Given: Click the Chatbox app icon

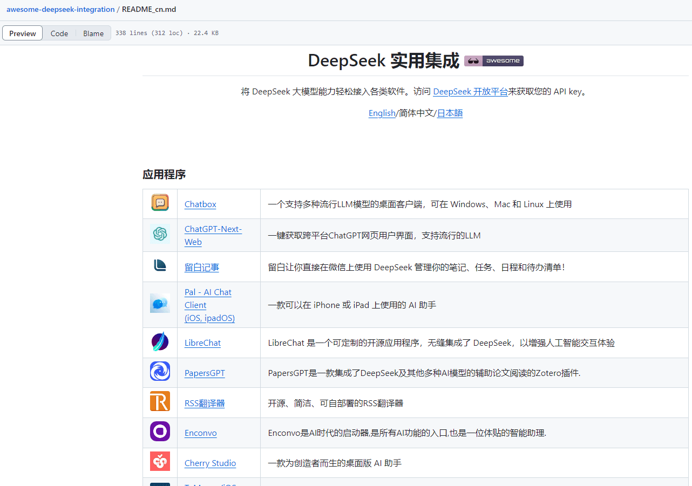Looking at the screenshot, I should (x=160, y=203).
